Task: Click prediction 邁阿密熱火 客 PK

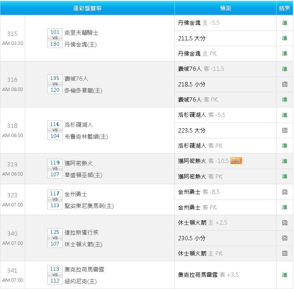Action: coord(200,177)
